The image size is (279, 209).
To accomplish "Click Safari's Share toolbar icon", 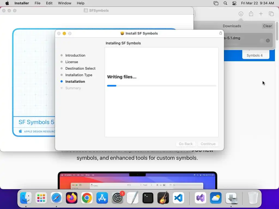I will pyautogui.click(x=251, y=14).
